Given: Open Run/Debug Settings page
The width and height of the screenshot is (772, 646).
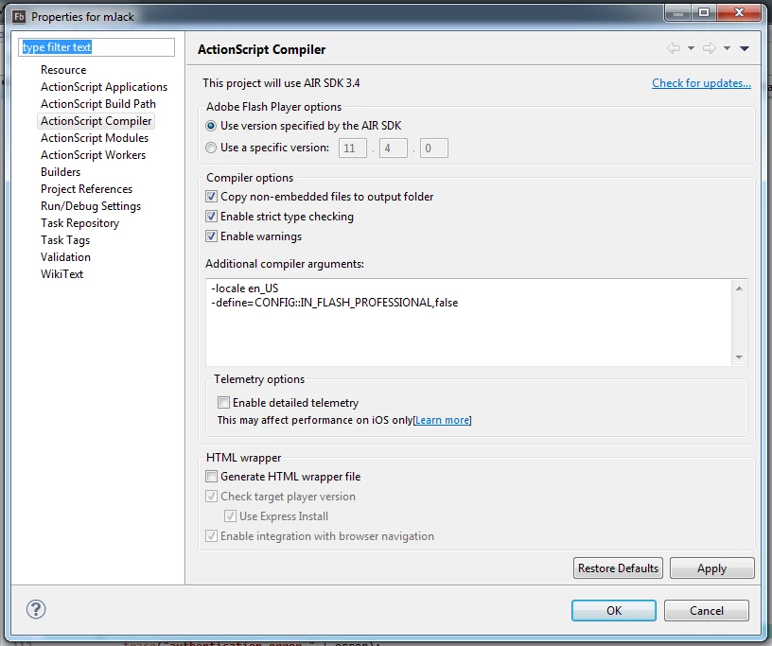Looking at the screenshot, I should [x=91, y=206].
